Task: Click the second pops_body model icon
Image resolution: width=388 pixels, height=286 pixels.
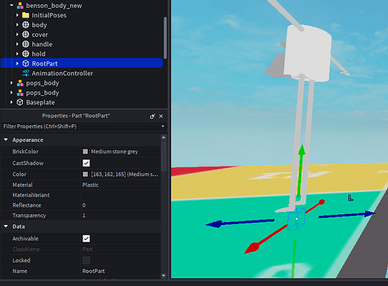Action: coord(20,93)
